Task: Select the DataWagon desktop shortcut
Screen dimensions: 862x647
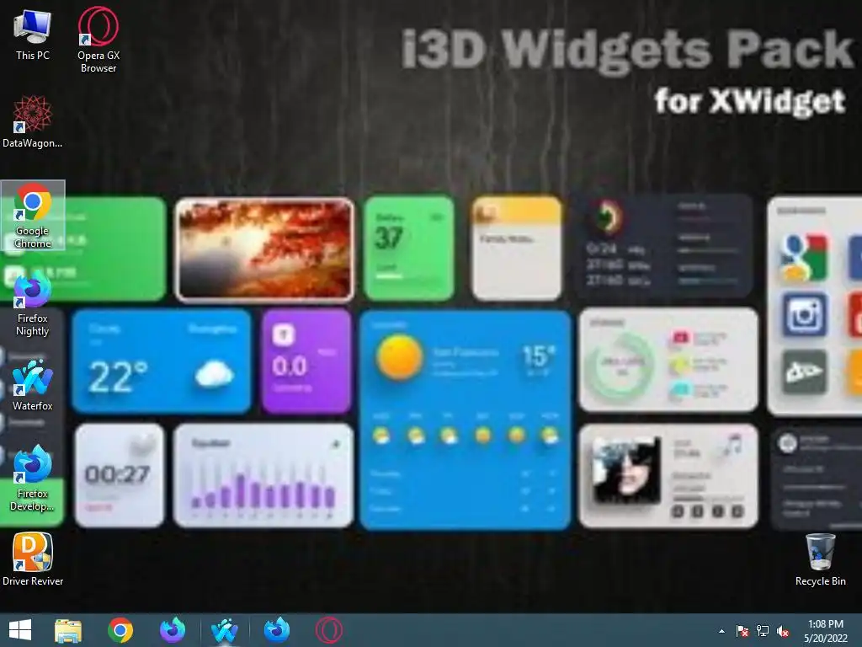Action: pyautogui.click(x=33, y=121)
